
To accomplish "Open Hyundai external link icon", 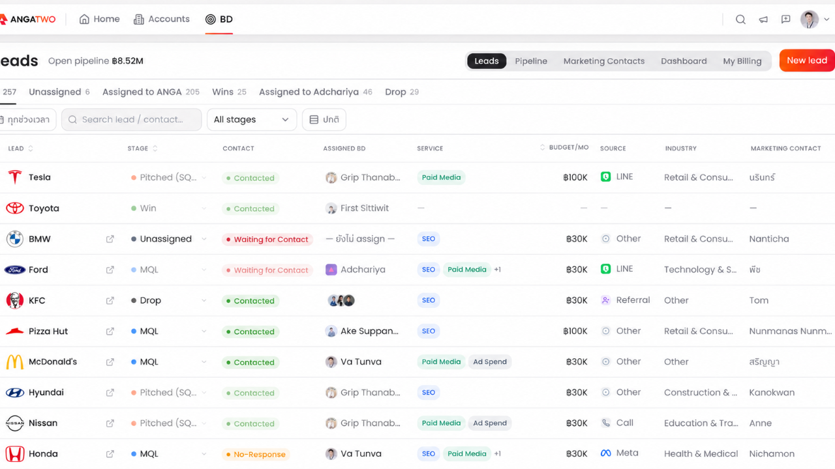I will tap(110, 393).
